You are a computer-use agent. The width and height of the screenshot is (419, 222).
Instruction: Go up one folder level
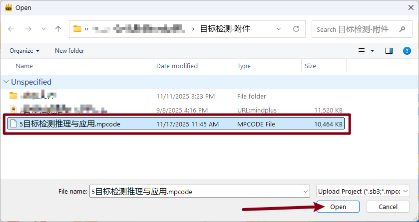58,29
